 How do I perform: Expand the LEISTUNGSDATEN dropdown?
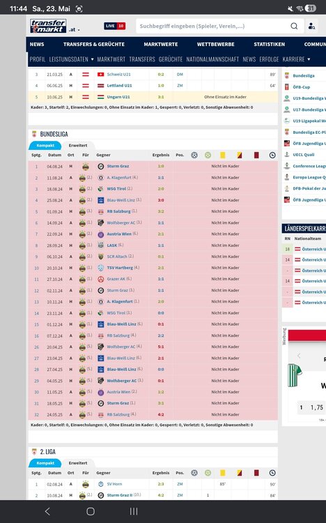click(71, 59)
